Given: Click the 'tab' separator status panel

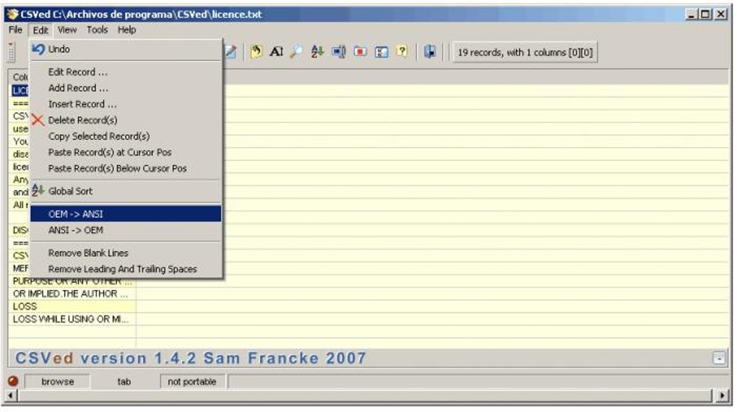Looking at the screenshot, I should (x=124, y=382).
